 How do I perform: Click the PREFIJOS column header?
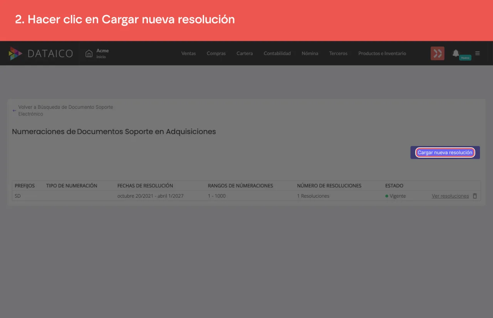pos(25,186)
